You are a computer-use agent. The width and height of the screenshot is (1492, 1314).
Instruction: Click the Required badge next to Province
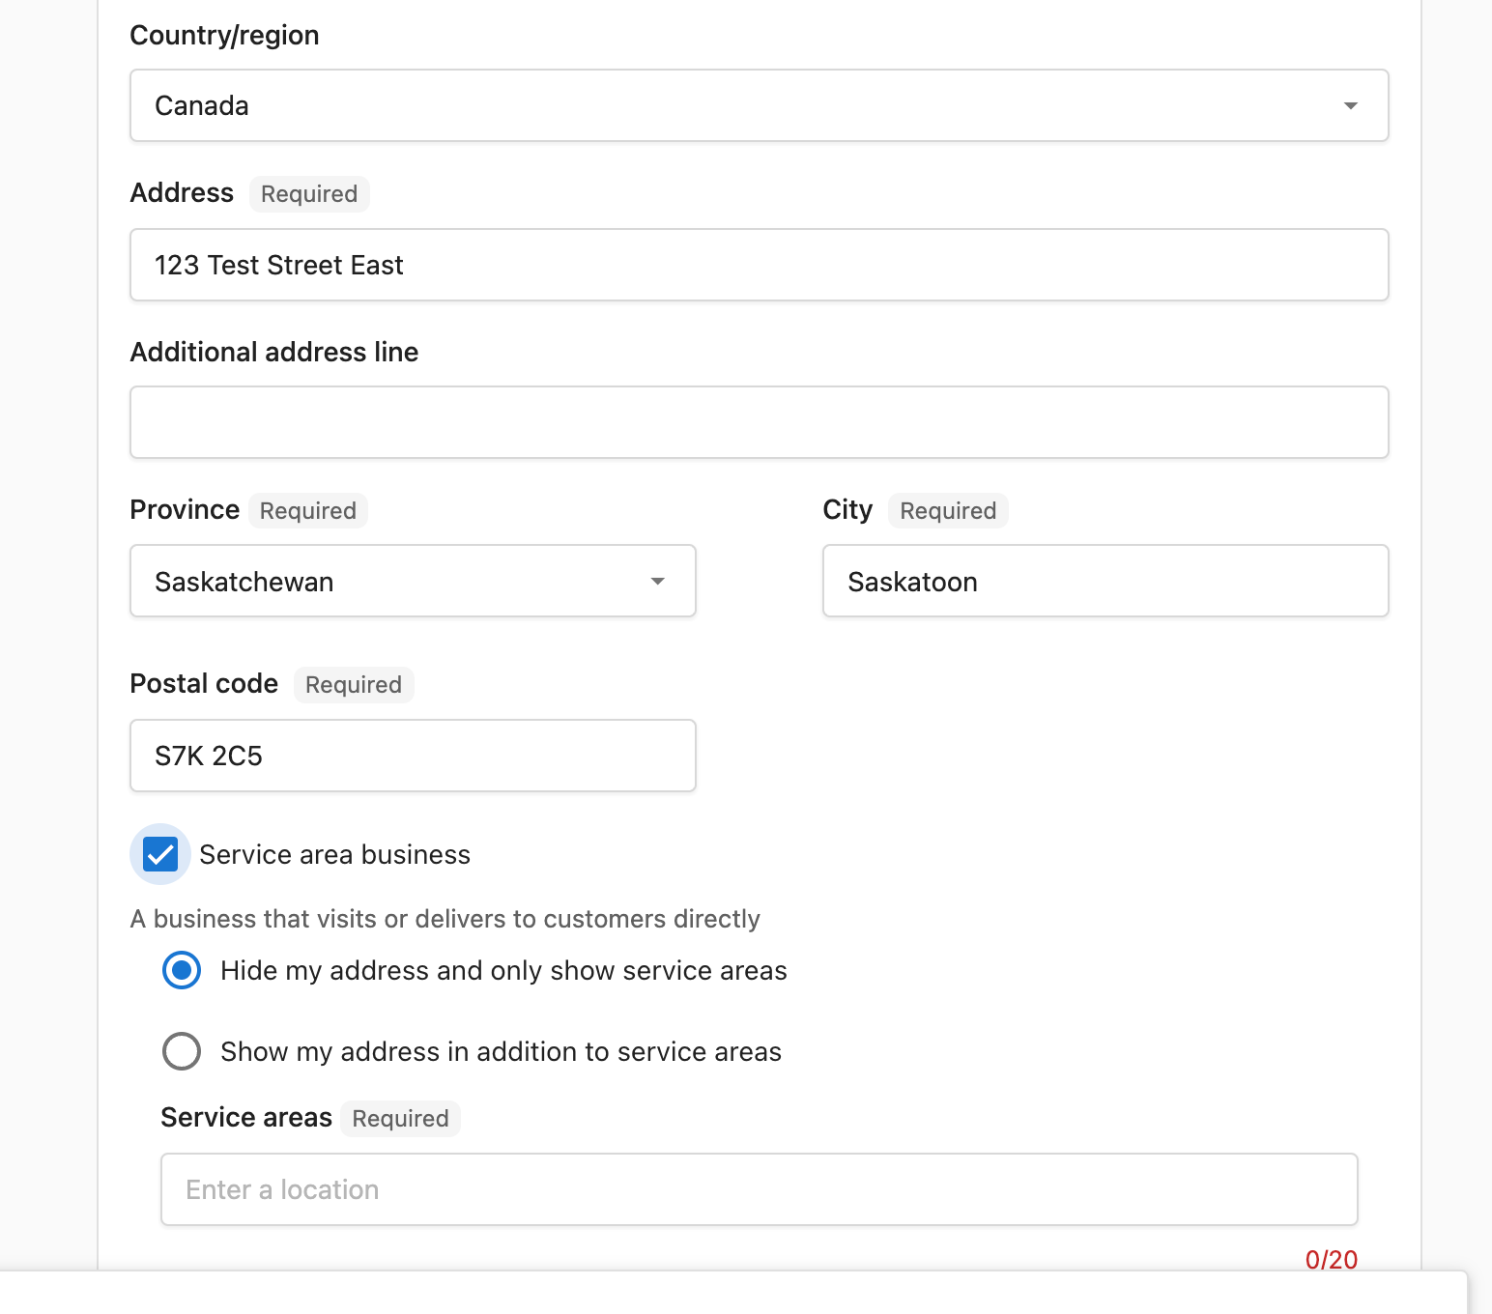[307, 510]
